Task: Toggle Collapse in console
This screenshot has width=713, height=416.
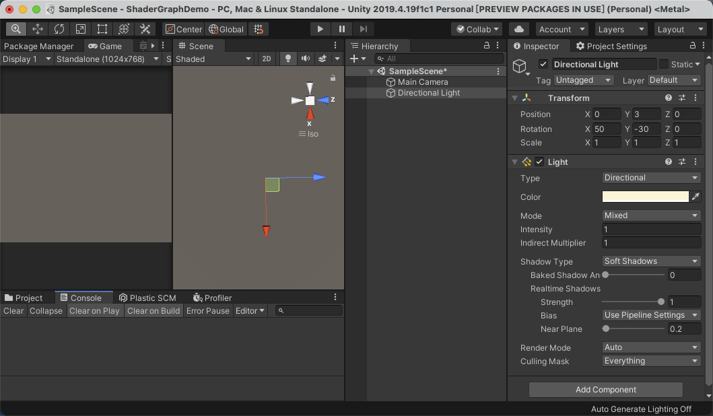Action: tap(46, 311)
